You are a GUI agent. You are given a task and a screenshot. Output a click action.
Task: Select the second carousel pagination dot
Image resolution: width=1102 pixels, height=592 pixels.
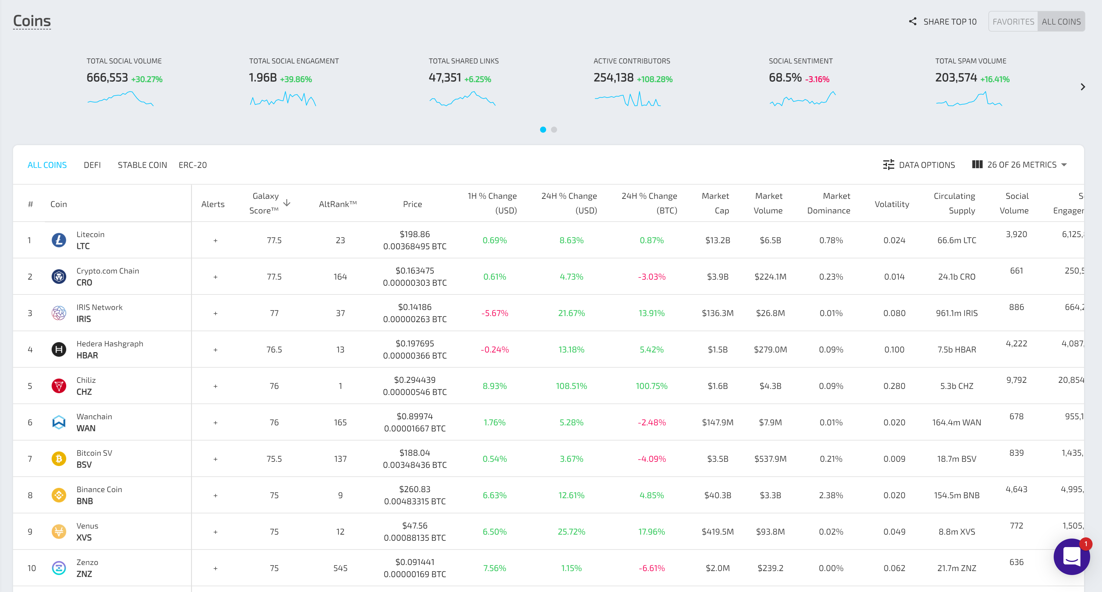(x=554, y=130)
